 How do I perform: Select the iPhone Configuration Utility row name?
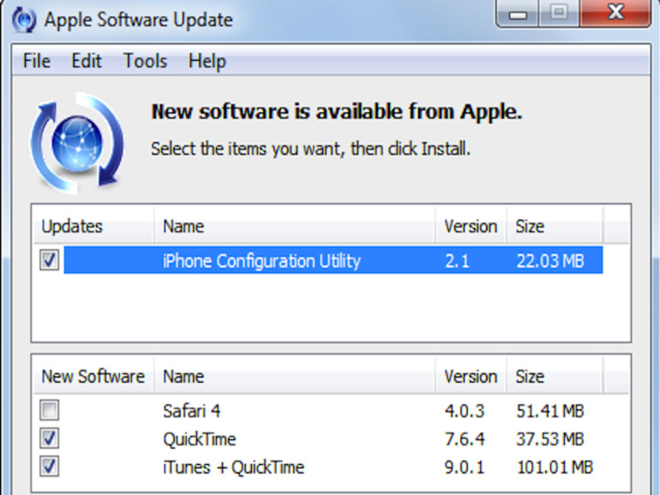point(261,260)
